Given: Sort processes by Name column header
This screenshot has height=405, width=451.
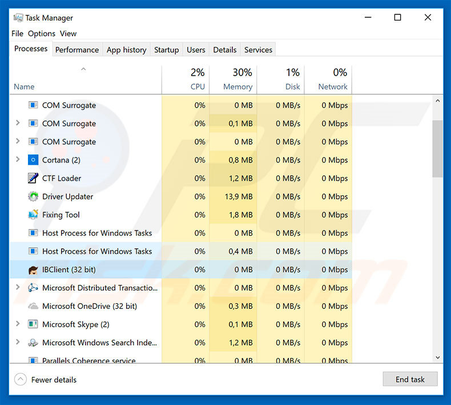Looking at the screenshot, I should (86, 80).
